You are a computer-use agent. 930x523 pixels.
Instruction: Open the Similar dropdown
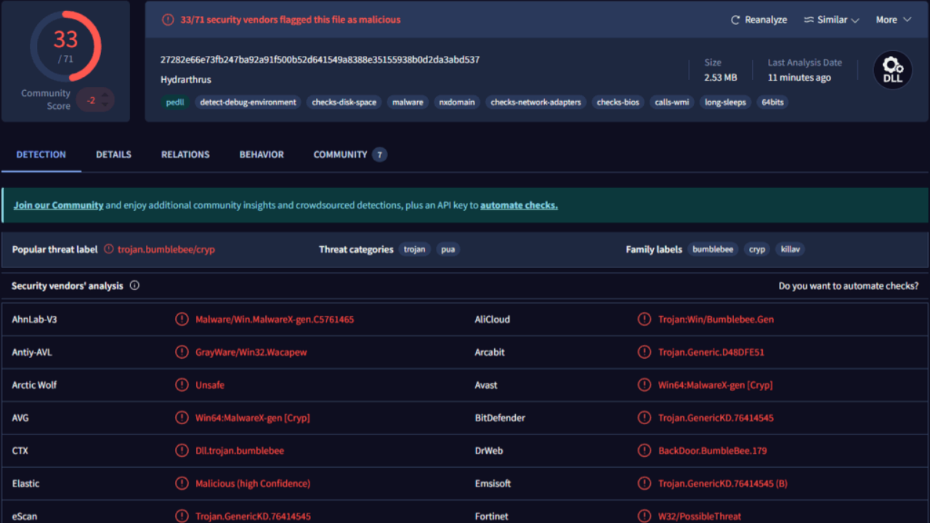831,20
